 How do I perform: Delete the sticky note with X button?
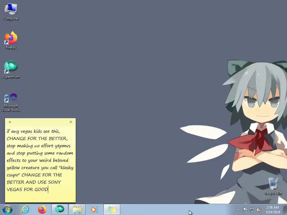click(71, 122)
